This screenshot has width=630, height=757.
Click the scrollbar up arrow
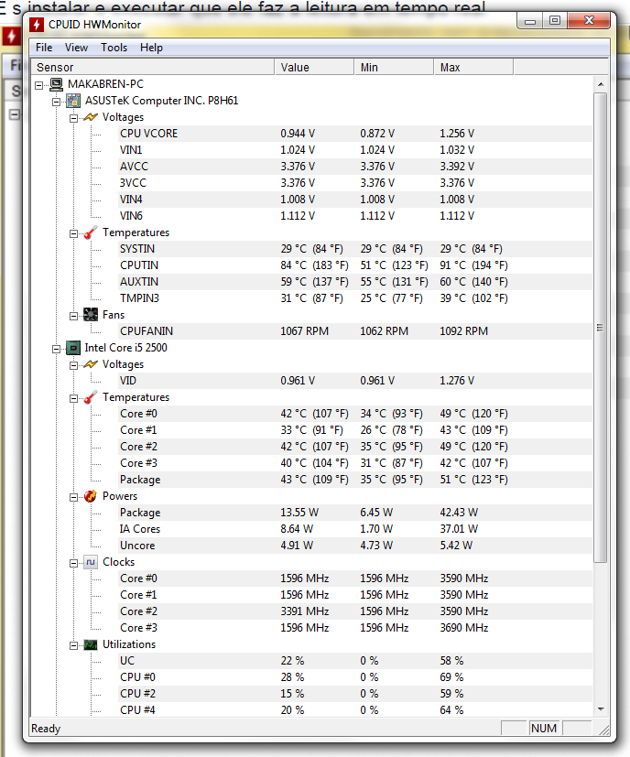point(601,84)
